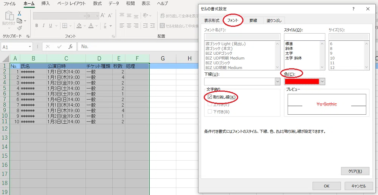The height and width of the screenshot is (195, 378).
Task: Click the Insert Function fx icon
Action: click(x=70, y=47)
